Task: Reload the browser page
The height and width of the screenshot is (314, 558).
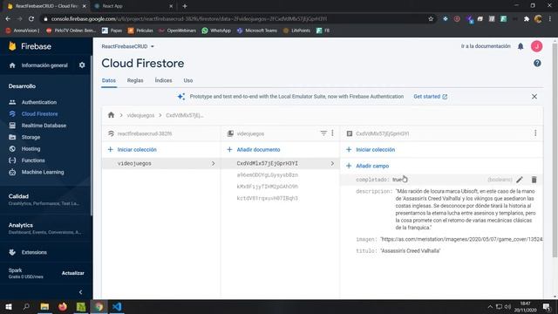Action: tap(31, 19)
